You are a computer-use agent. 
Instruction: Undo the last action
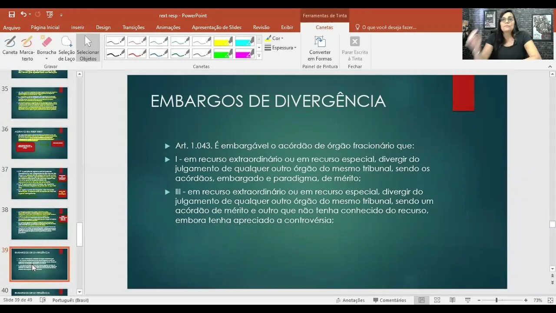(23, 15)
